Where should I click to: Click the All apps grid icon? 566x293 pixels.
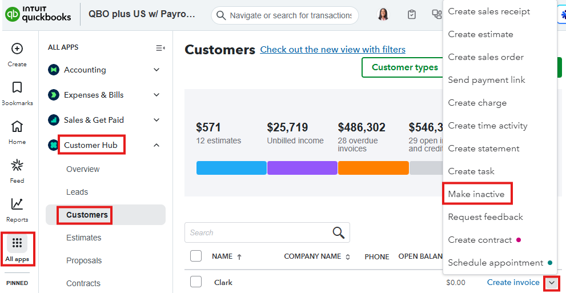[x=17, y=243]
